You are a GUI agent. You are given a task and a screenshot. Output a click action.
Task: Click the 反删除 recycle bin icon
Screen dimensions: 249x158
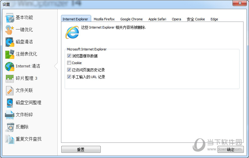[x=10, y=127]
